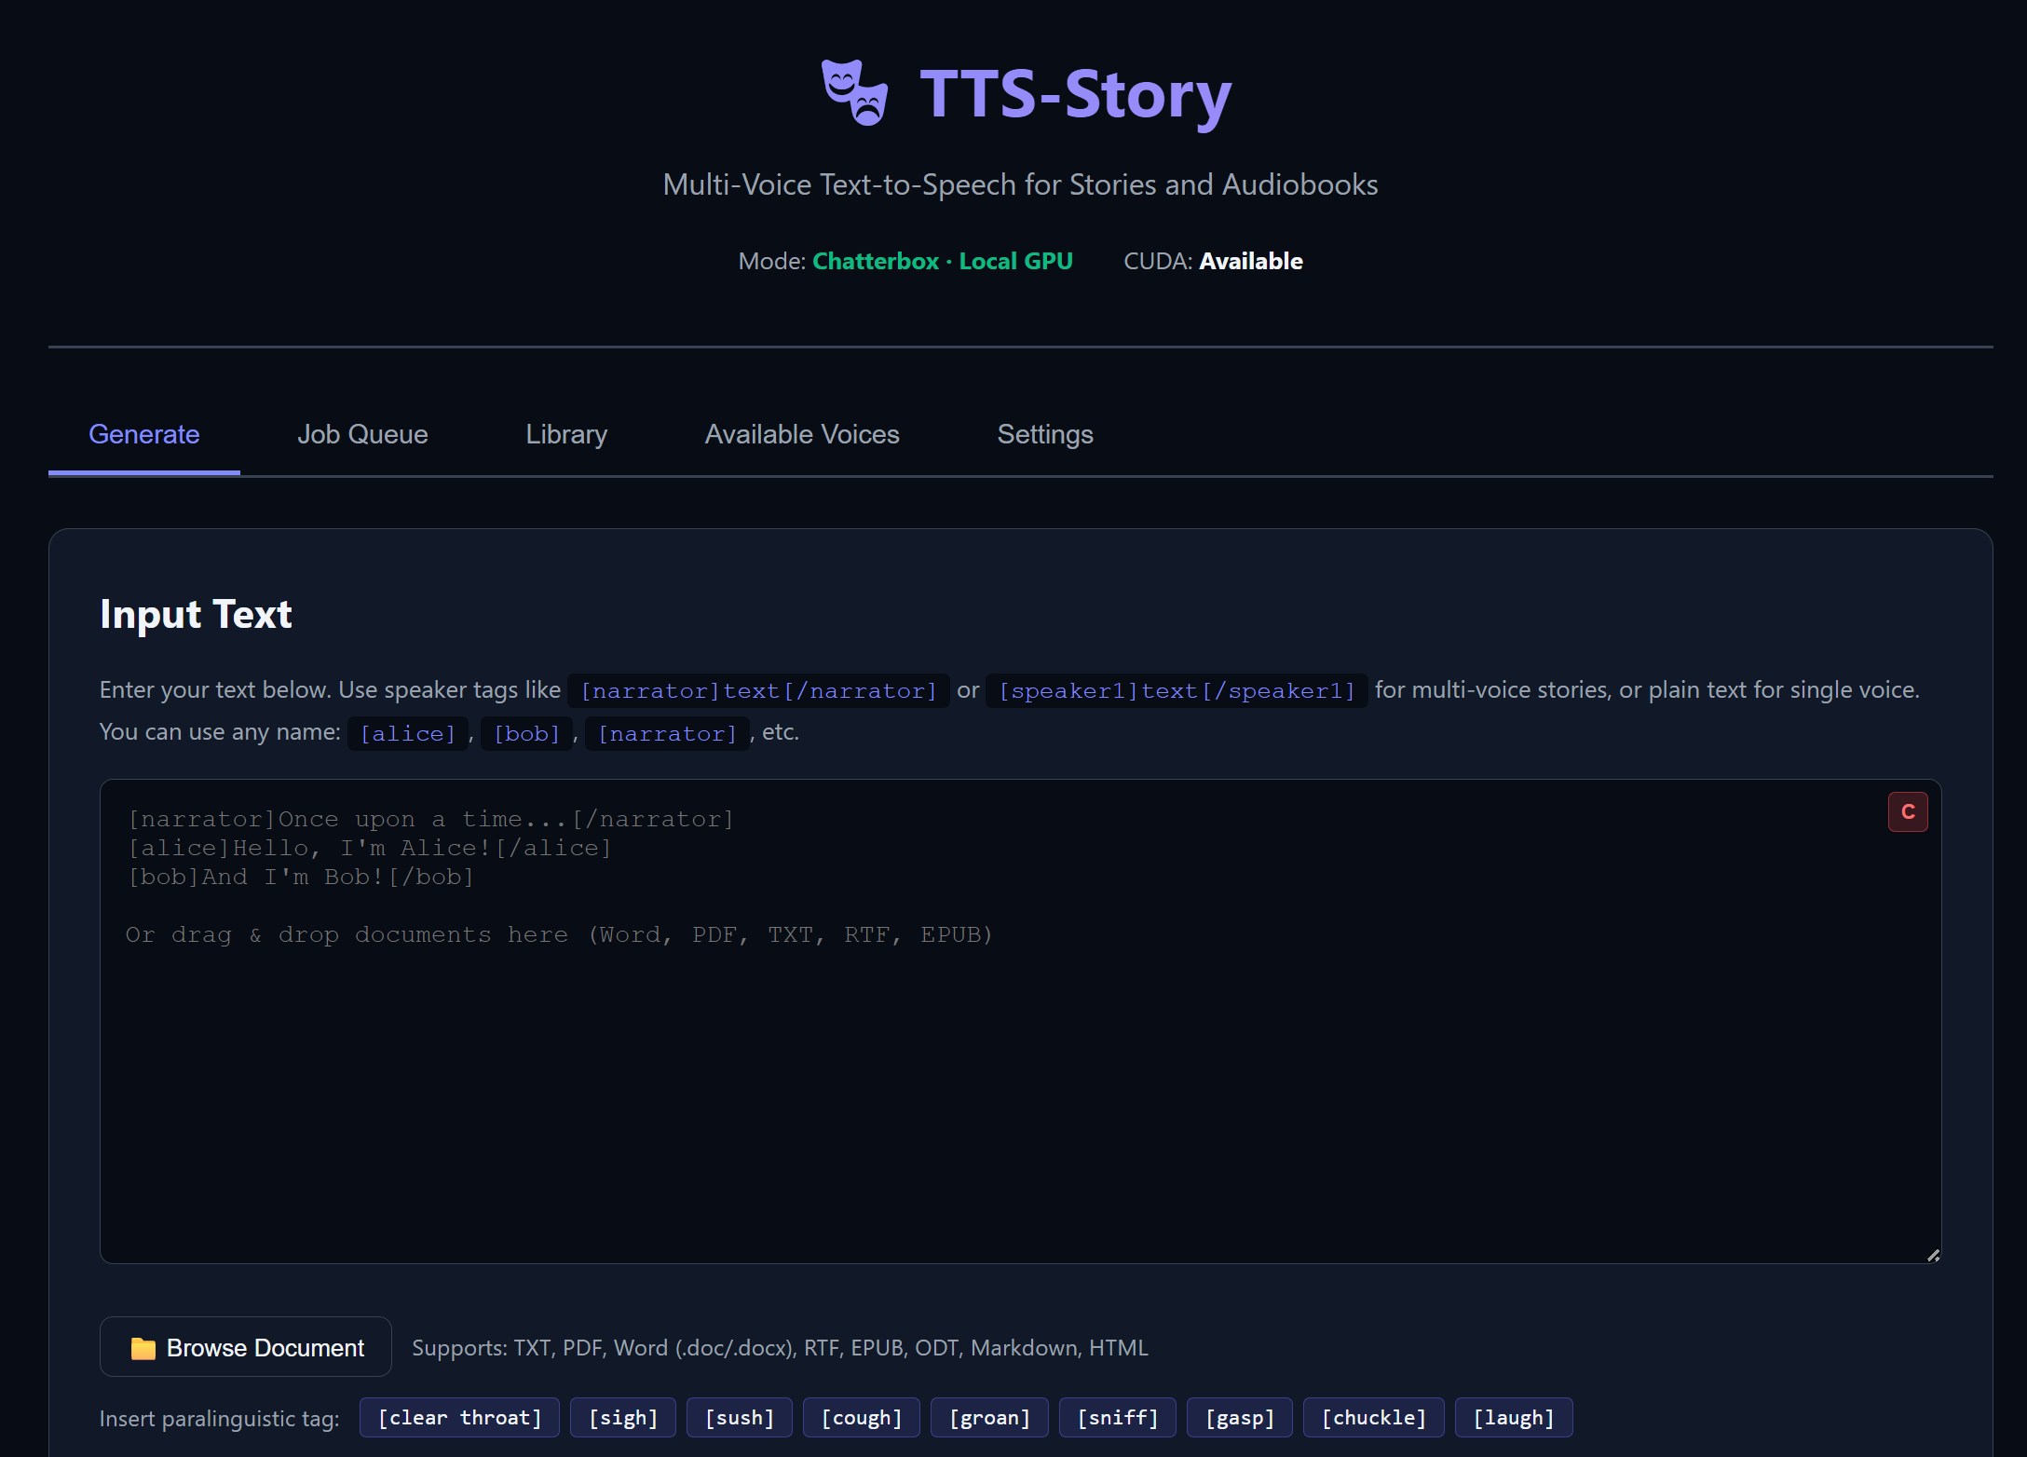Click the [alice] example tag

click(408, 733)
